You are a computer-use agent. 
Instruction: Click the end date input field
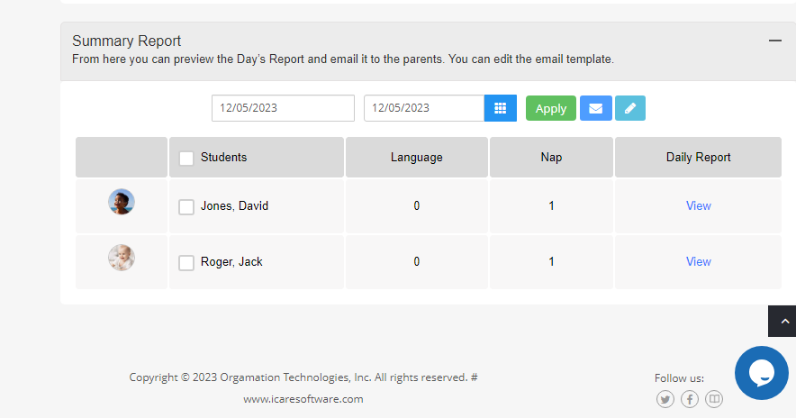tap(424, 108)
